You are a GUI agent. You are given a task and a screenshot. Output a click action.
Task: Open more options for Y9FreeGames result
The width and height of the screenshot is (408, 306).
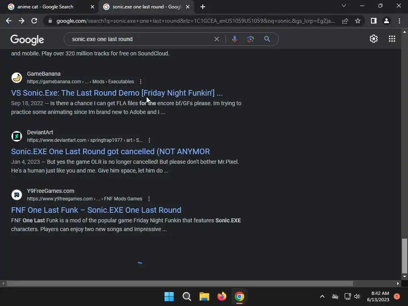point(149,199)
